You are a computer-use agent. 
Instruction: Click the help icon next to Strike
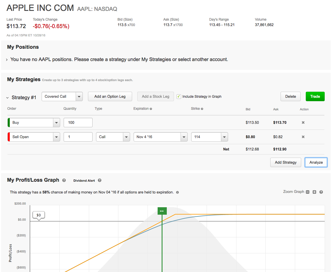point(202,109)
